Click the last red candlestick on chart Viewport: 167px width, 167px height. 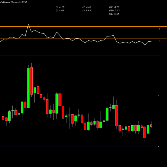[x=151, y=126]
